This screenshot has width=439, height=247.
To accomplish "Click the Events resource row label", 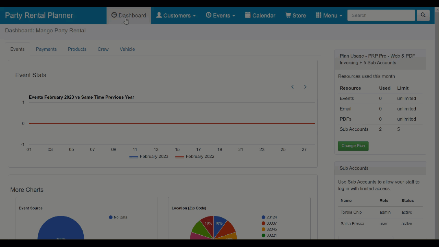I will (347, 98).
